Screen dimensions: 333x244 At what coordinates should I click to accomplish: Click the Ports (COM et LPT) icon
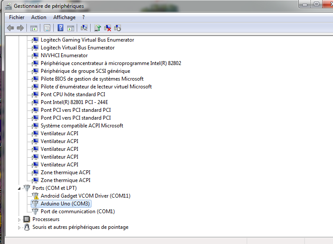[27, 188]
